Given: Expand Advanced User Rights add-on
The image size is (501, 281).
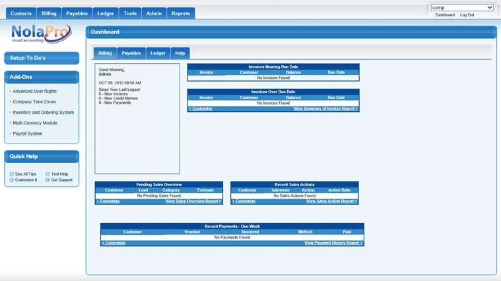Looking at the screenshot, I should (x=34, y=91).
